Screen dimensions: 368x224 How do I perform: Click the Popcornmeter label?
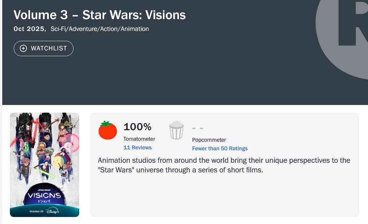(209, 140)
